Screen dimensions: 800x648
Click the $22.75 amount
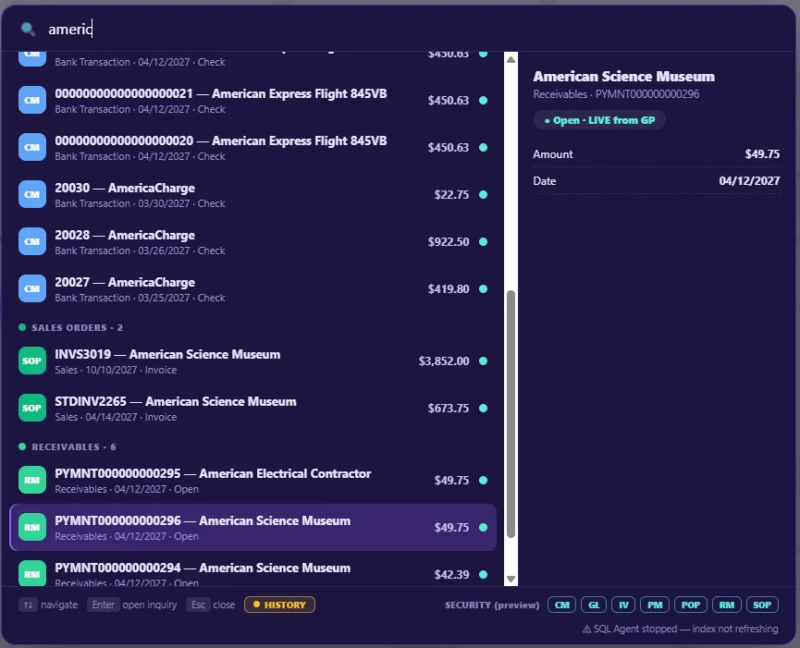[451, 195]
